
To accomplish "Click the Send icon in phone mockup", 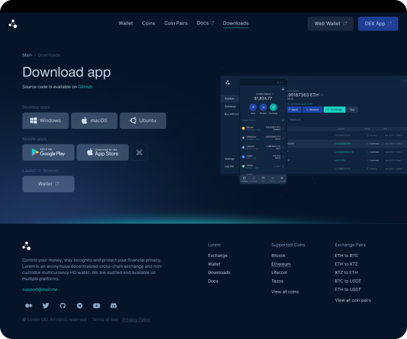I will (253, 107).
